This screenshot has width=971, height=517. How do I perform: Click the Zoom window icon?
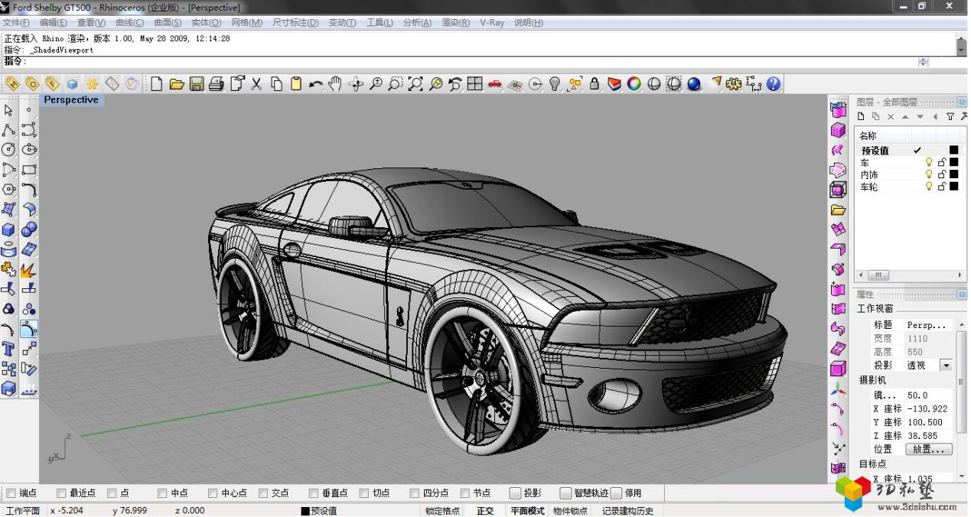396,84
